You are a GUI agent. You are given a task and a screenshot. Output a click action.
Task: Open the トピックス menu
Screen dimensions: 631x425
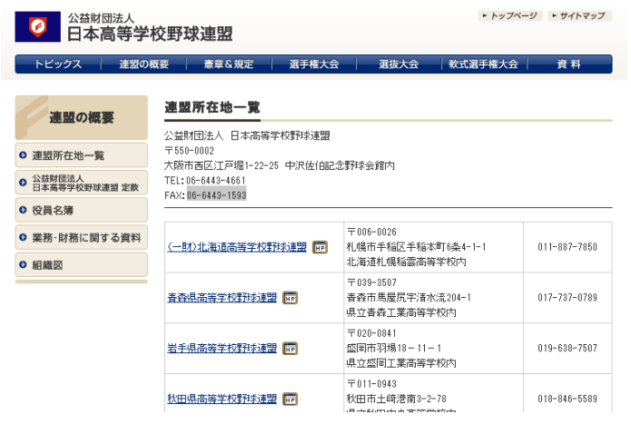(x=58, y=64)
